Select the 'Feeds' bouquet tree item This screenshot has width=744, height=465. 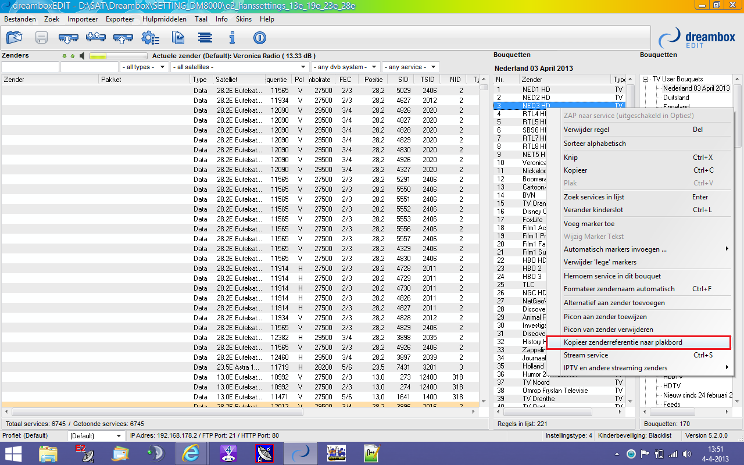(x=671, y=405)
